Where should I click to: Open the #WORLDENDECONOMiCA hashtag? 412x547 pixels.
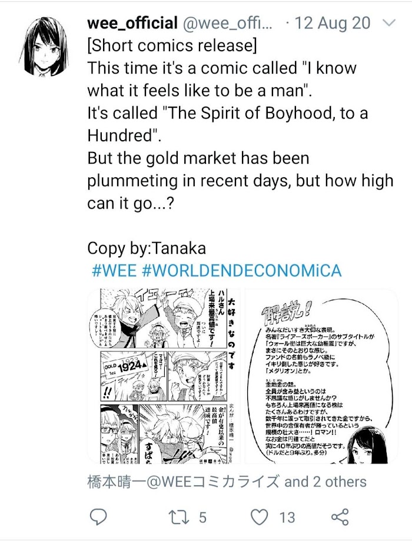click(242, 271)
